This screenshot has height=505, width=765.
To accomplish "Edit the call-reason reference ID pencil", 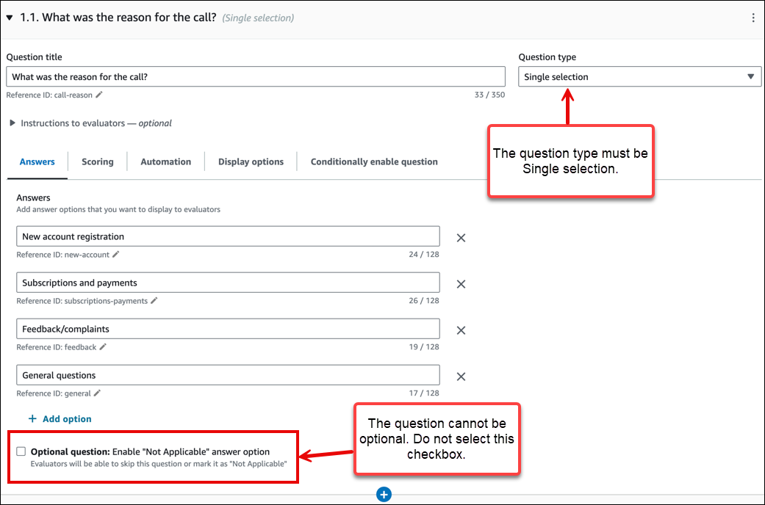I will point(99,95).
